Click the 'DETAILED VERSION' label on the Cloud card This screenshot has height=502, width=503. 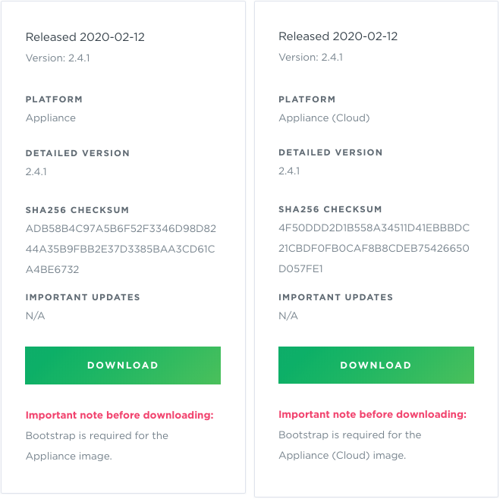point(330,152)
